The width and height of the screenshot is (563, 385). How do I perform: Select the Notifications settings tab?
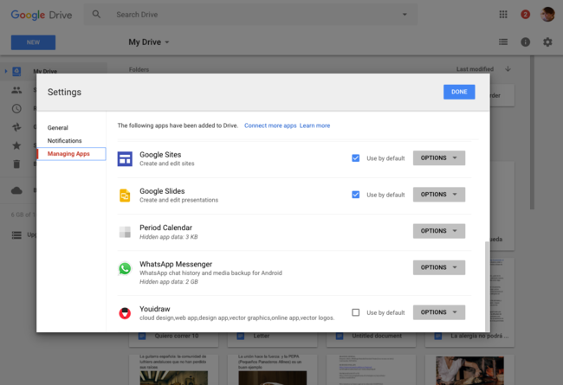65,141
